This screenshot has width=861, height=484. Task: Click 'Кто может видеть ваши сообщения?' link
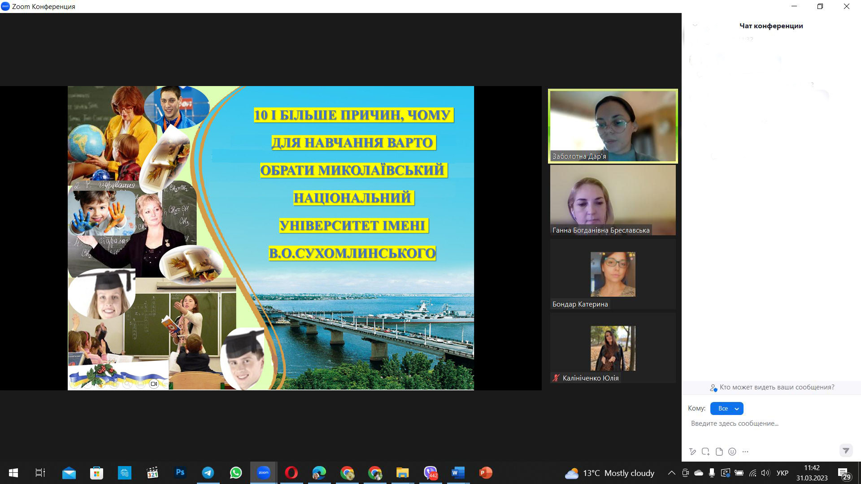pos(776,387)
